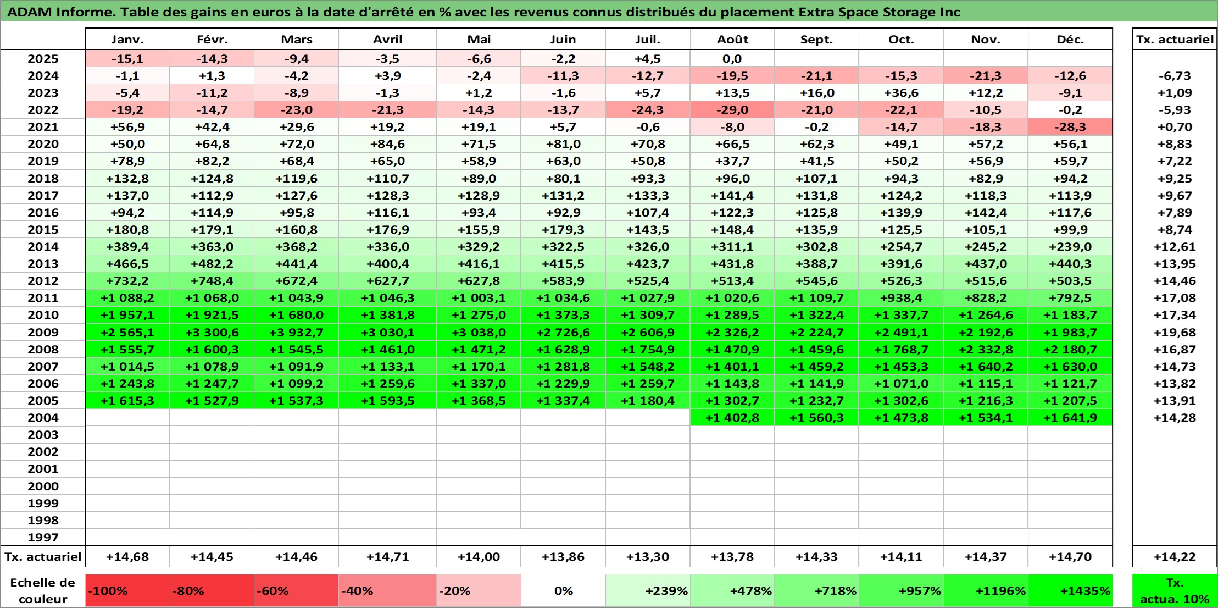Click the 2012 February value +748,4
This screenshot has width=1218, height=608.
[212, 281]
